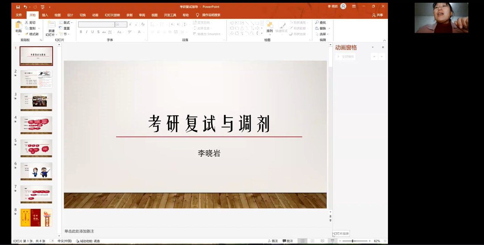Click the Arrange (排列) icon
The height and width of the screenshot is (245, 484).
point(269,27)
